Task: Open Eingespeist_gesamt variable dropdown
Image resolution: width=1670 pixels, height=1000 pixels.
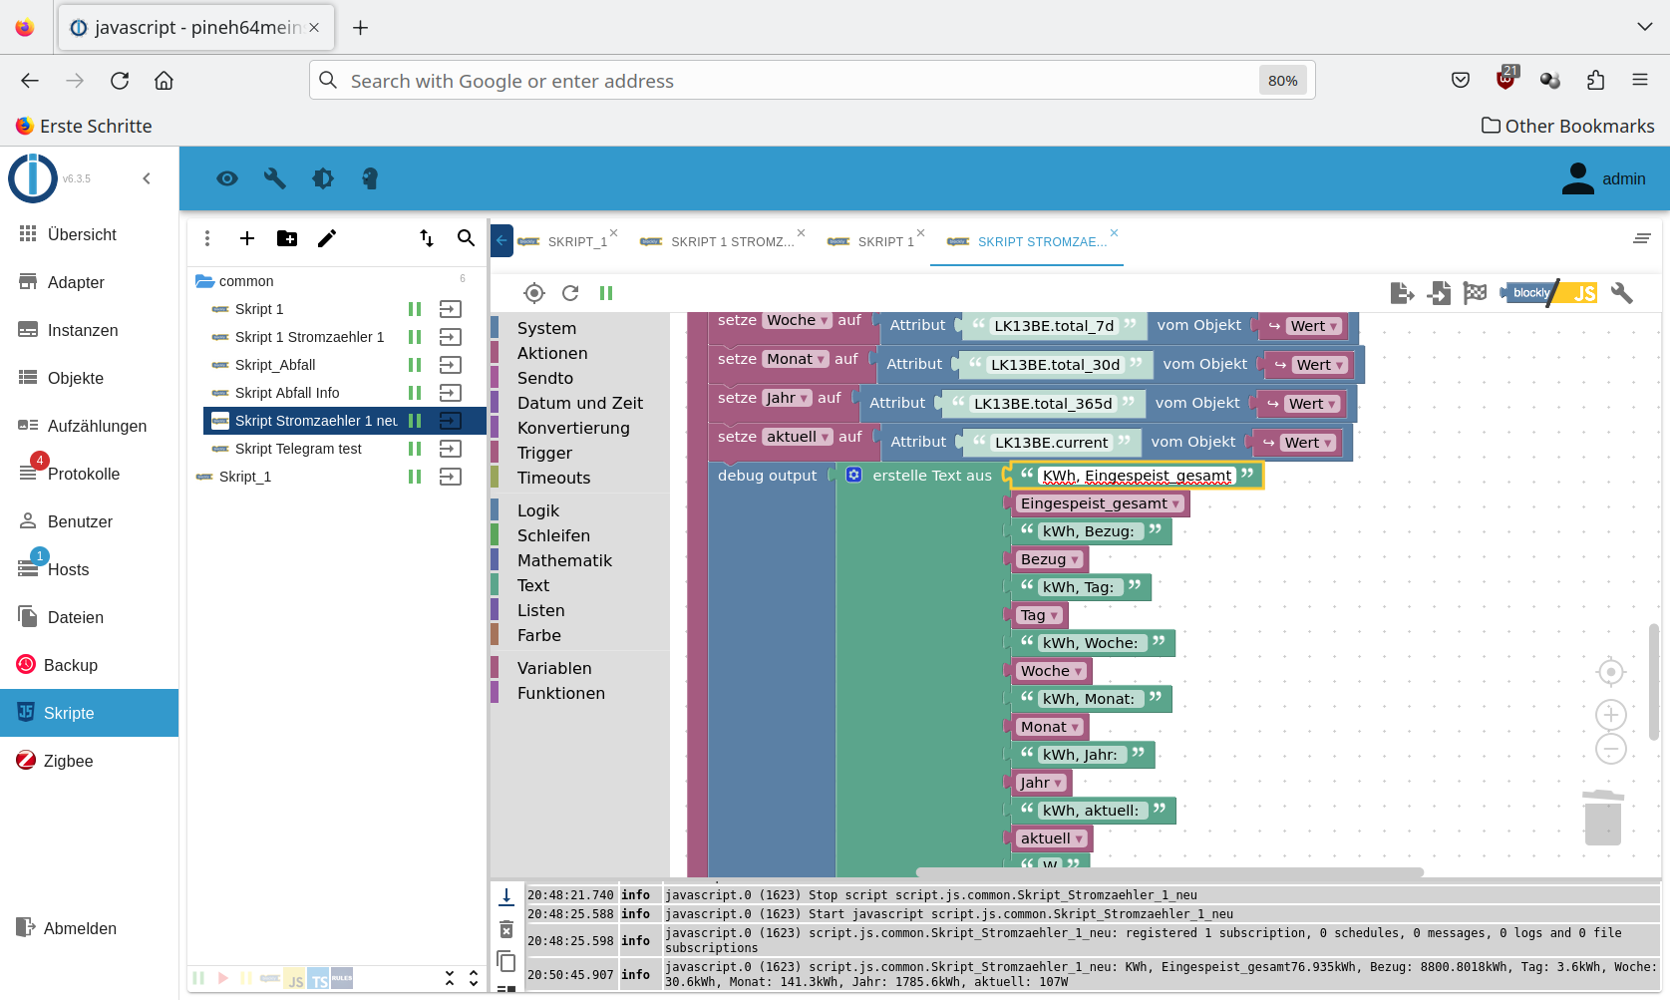Action: (1100, 503)
